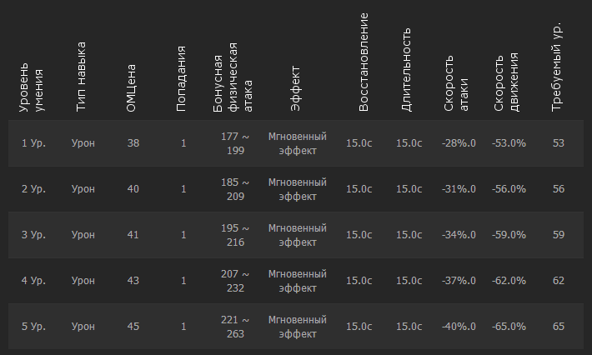Click the '5 Ур.' row label

(33, 327)
